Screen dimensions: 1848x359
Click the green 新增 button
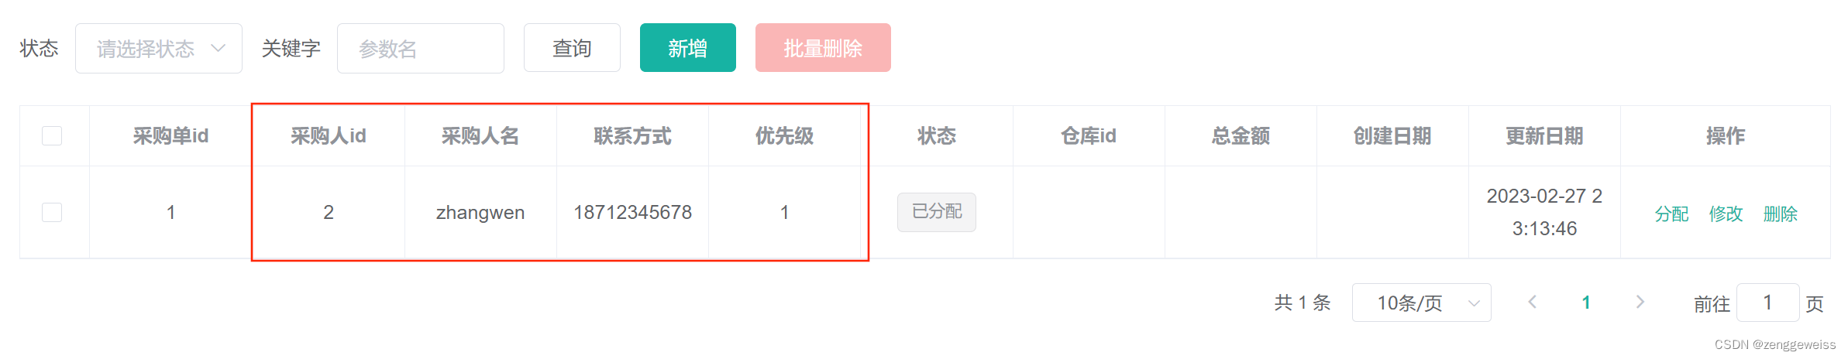point(688,48)
